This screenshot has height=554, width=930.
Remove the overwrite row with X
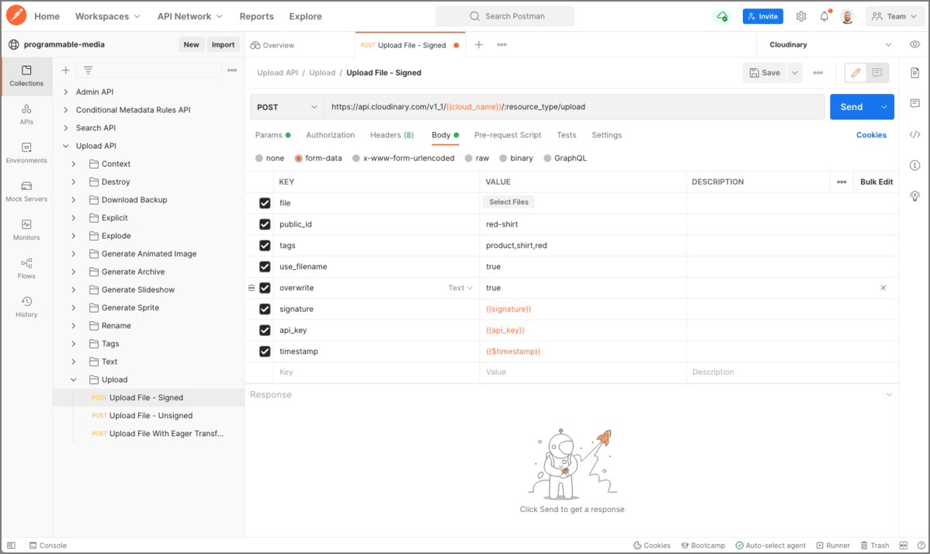click(x=883, y=288)
